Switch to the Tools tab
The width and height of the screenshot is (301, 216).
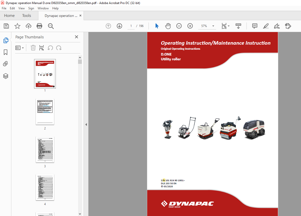[x=27, y=16]
